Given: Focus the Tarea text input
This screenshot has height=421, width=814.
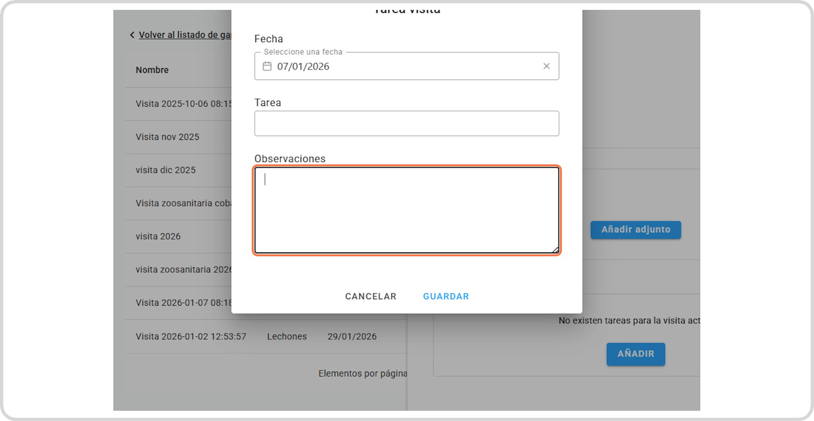Looking at the screenshot, I should click(x=406, y=124).
